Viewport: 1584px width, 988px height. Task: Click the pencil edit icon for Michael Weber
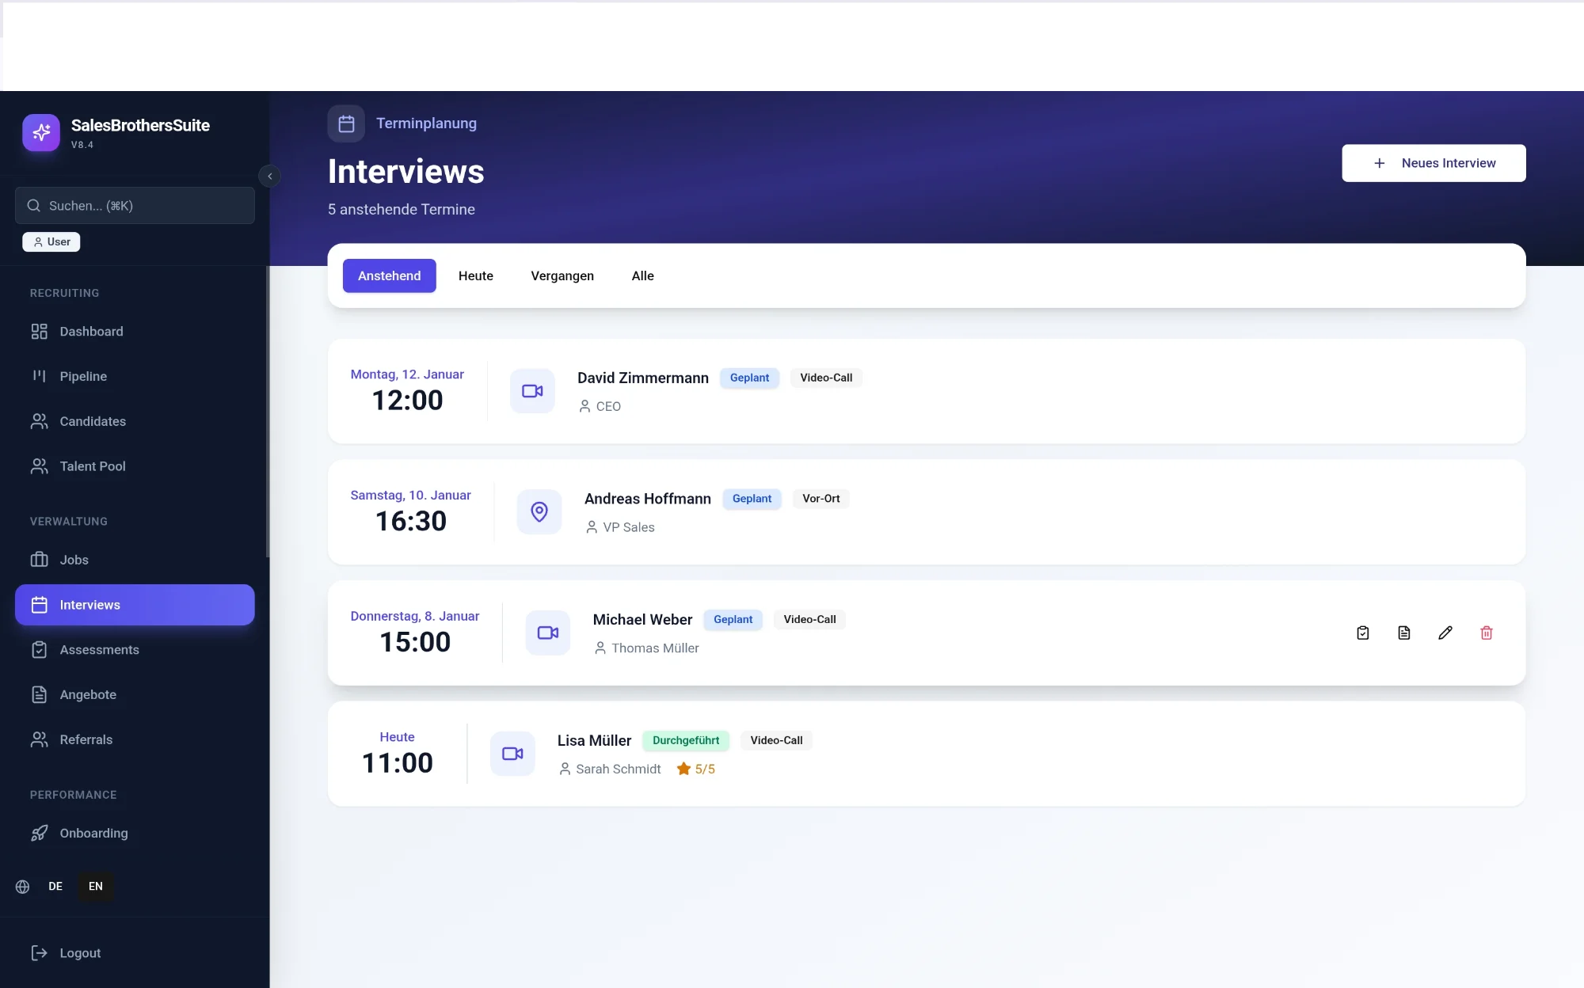click(x=1445, y=633)
